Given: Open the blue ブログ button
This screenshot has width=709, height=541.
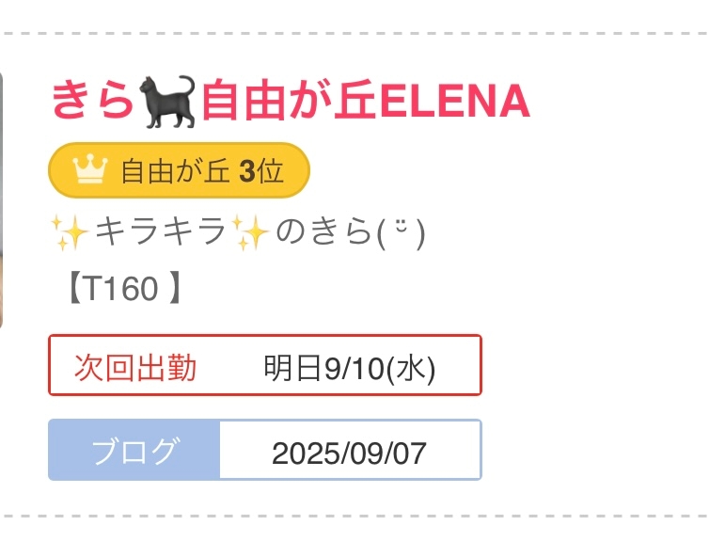Looking at the screenshot, I should (134, 451).
